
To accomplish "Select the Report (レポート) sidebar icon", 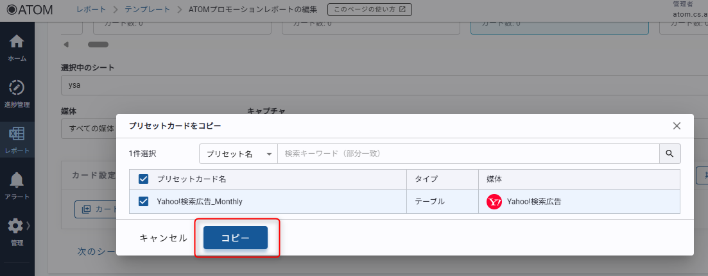I will (x=17, y=134).
